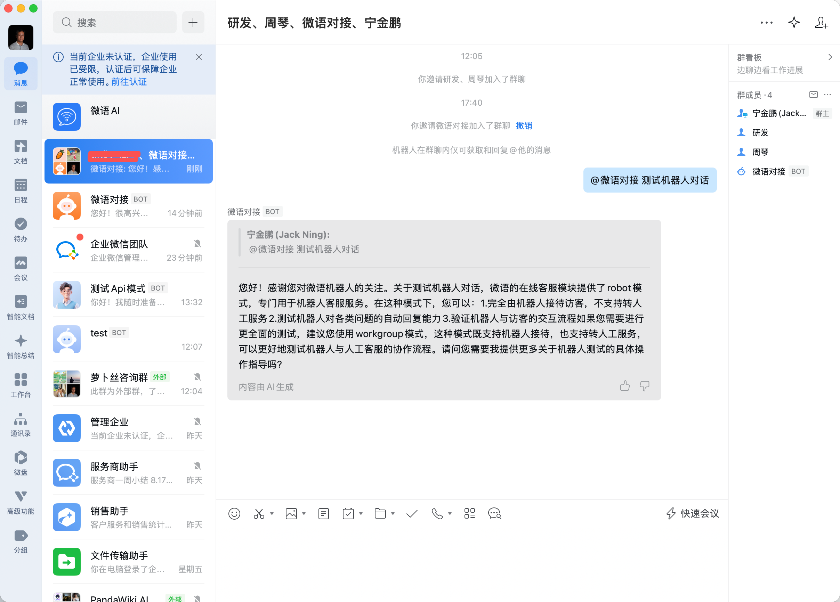This screenshot has height=602, width=840.
Task: Click the phone call icon
Action: [437, 513]
